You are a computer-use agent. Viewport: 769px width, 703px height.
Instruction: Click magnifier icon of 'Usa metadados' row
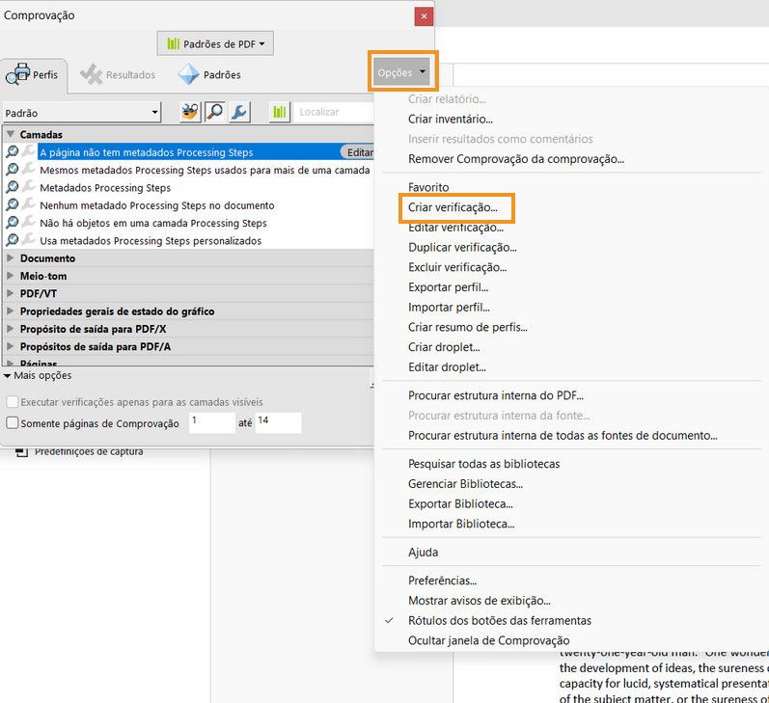tap(13, 240)
